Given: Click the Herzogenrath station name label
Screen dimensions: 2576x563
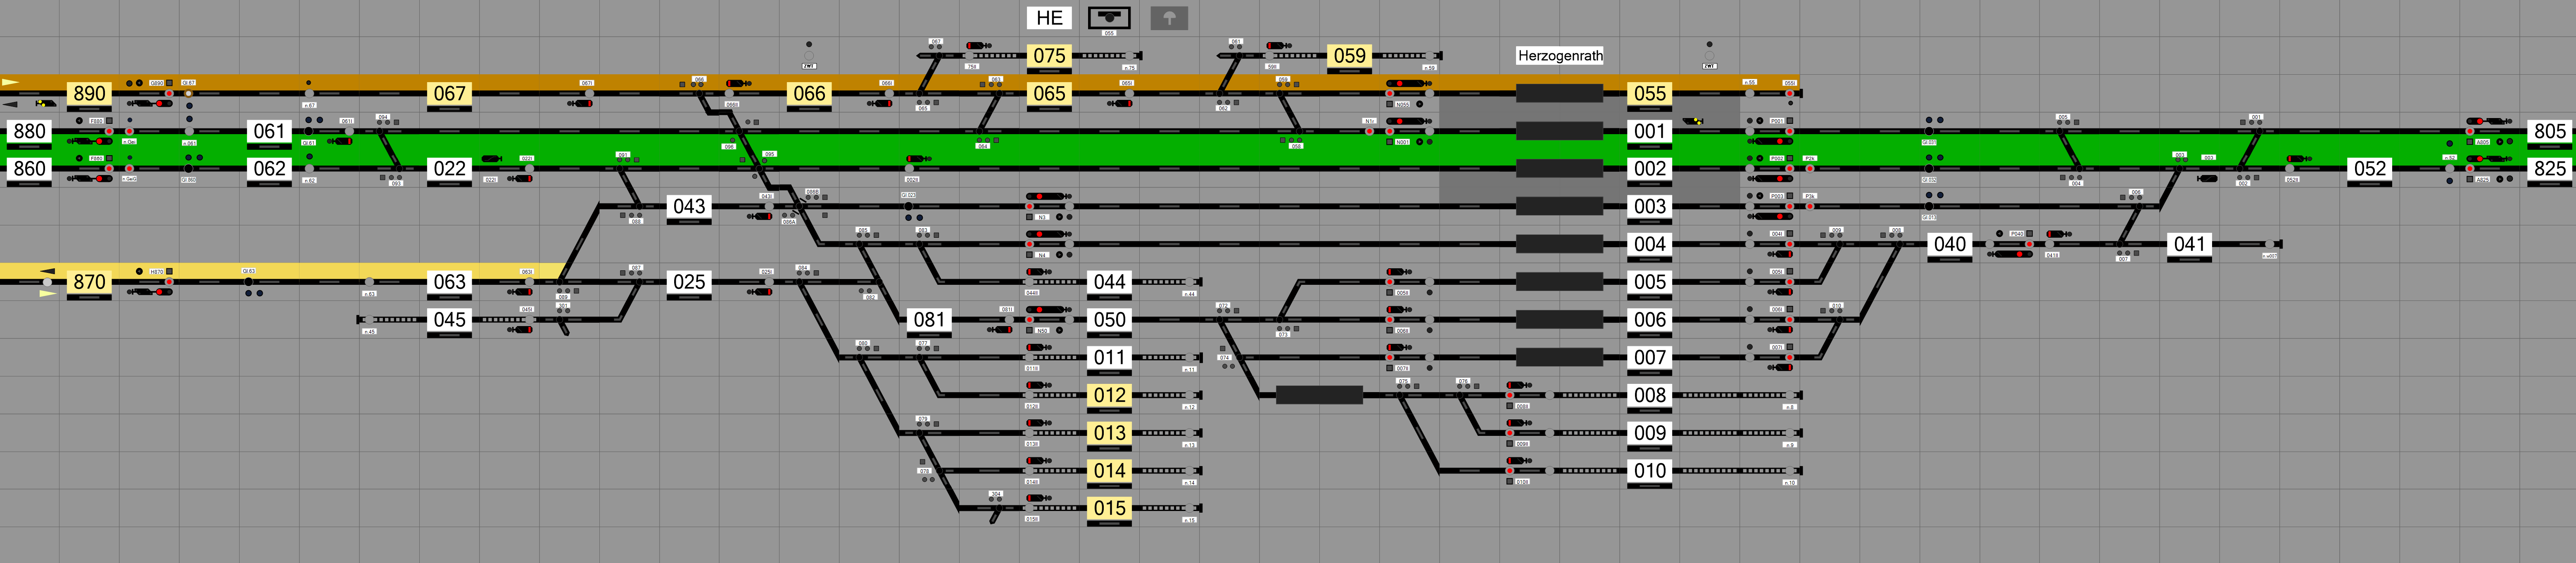Looking at the screenshot, I should [1559, 56].
